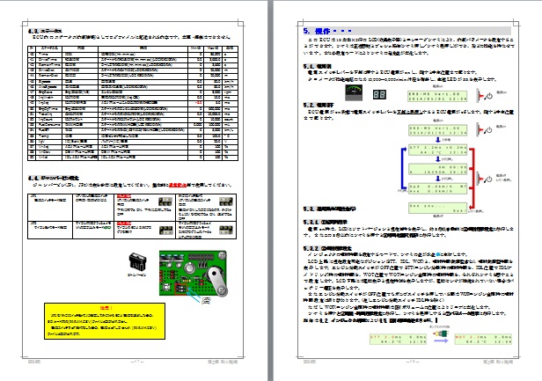Click the green circuit board picture

click(x=194, y=273)
